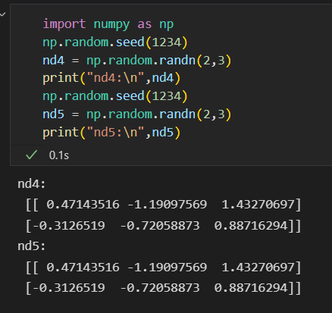Viewport: 332px width, 313px height.
Task: Click the word numpy in import statement
Action: pyautogui.click(x=111, y=25)
